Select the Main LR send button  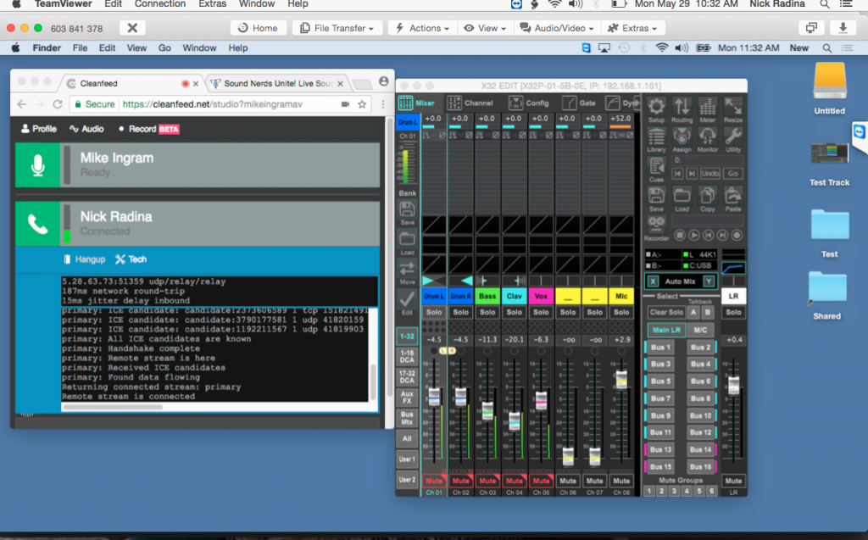(666, 330)
